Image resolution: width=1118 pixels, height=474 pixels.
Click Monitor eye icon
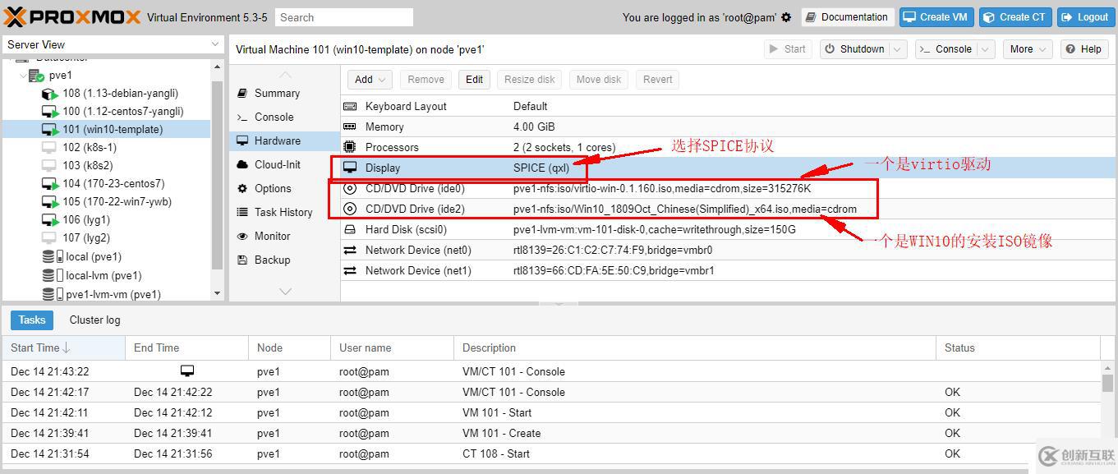pyautogui.click(x=242, y=236)
